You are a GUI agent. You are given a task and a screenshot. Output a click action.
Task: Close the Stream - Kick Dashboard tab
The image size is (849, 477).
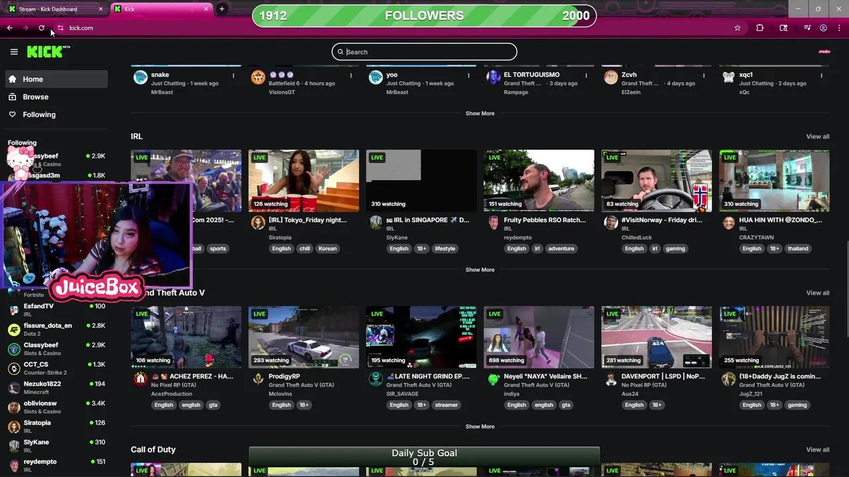[x=101, y=9]
